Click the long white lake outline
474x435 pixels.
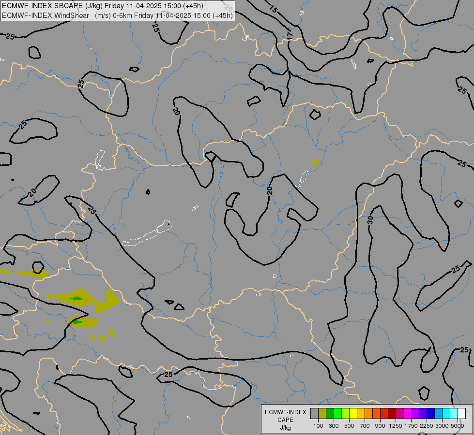coord(148,233)
